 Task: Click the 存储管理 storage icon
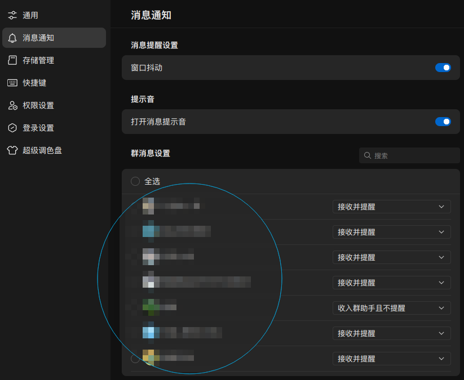coord(12,60)
